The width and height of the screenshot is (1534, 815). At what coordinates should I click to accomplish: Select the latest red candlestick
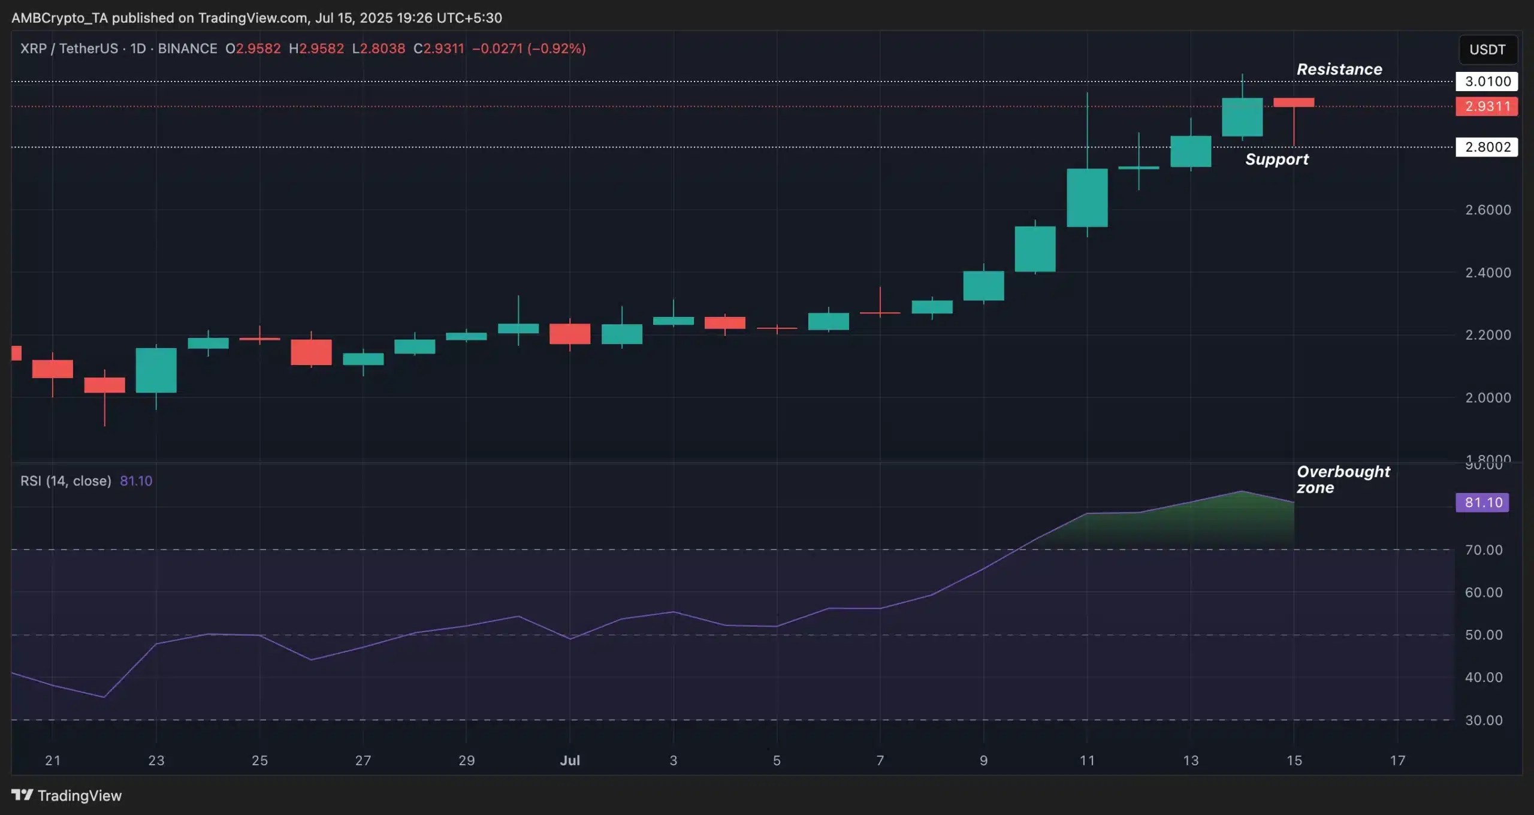click(1293, 102)
